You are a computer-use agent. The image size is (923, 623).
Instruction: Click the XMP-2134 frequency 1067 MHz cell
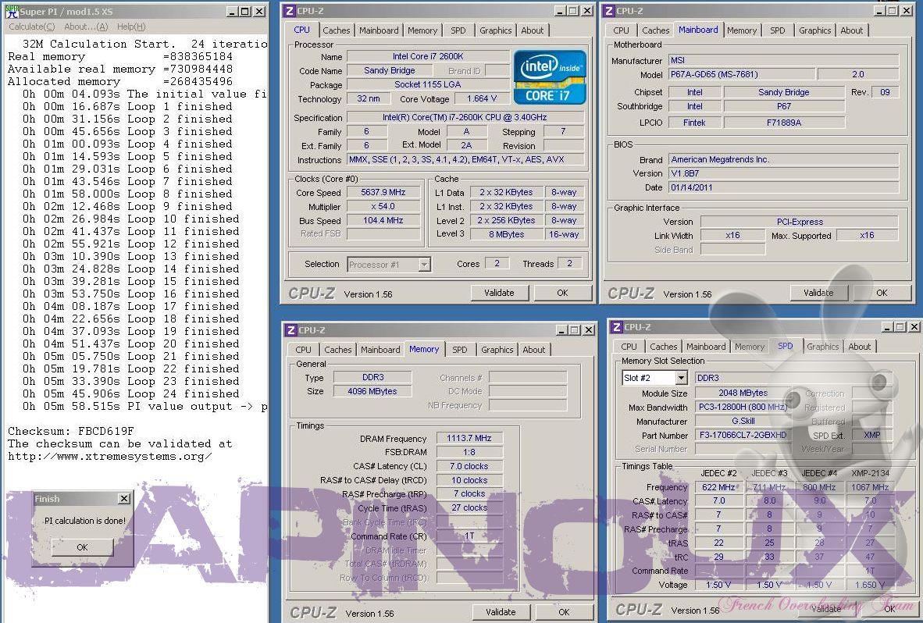[870, 487]
